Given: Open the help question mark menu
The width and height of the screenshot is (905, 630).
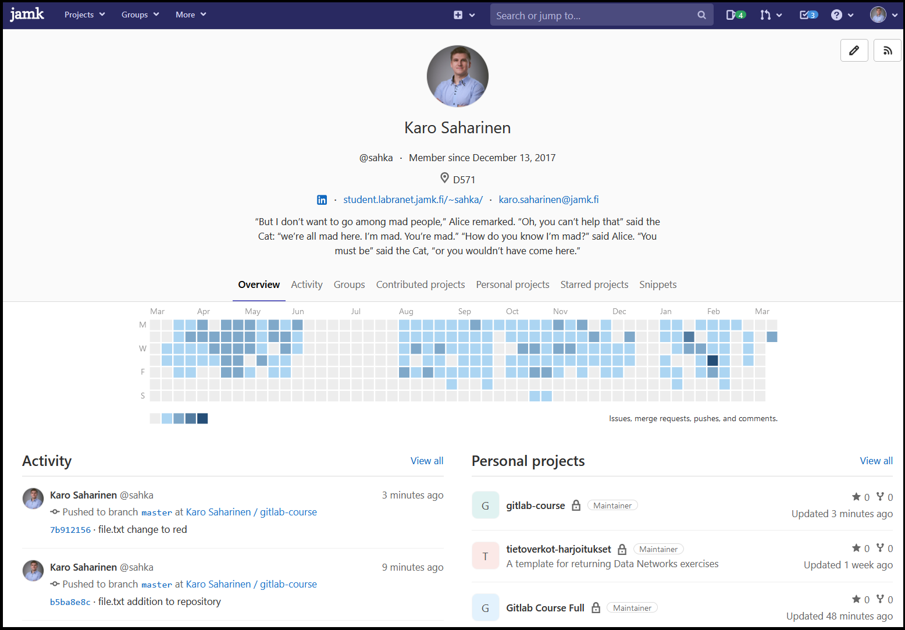Looking at the screenshot, I should [842, 15].
